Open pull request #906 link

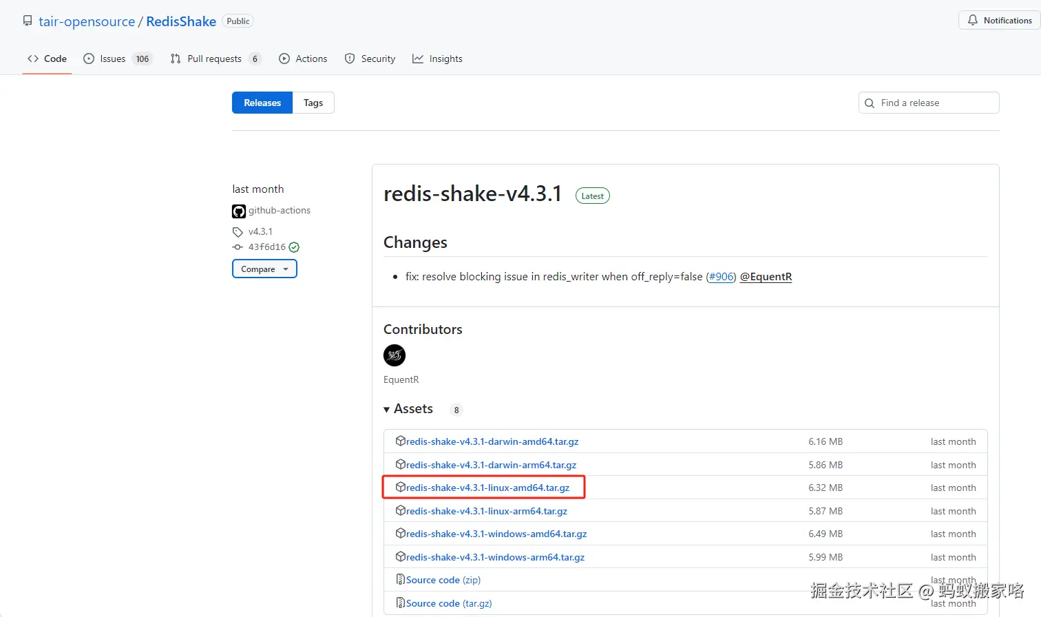click(722, 277)
